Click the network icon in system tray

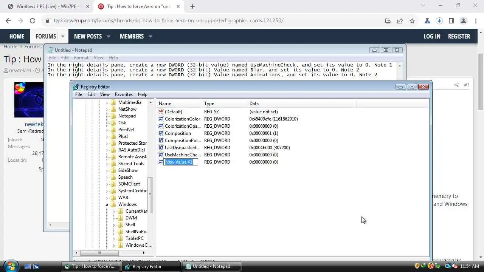(448, 266)
